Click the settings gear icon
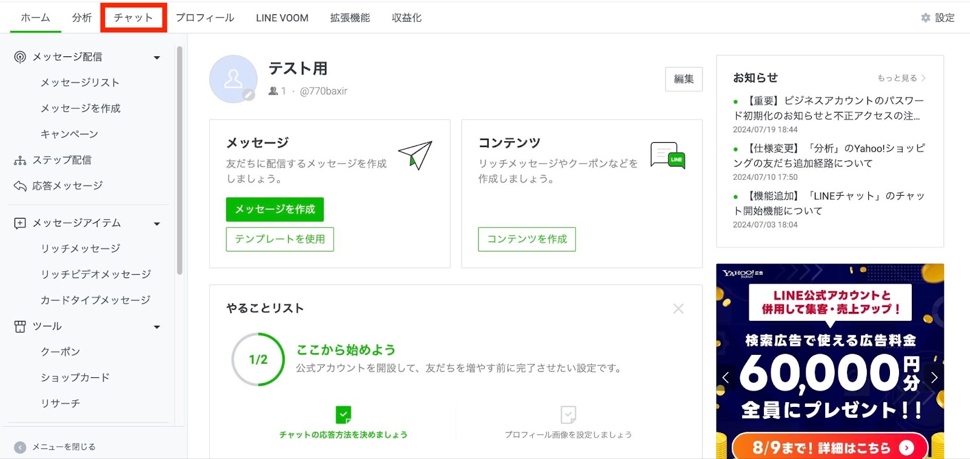 925,18
